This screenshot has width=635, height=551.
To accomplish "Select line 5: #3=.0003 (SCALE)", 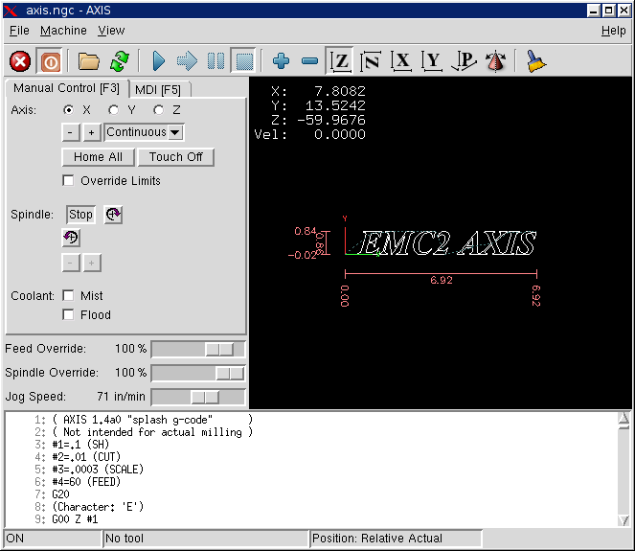I will click(98, 470).
